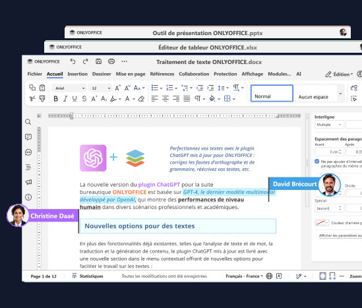Align text left
362x308 pixels.
154,99
